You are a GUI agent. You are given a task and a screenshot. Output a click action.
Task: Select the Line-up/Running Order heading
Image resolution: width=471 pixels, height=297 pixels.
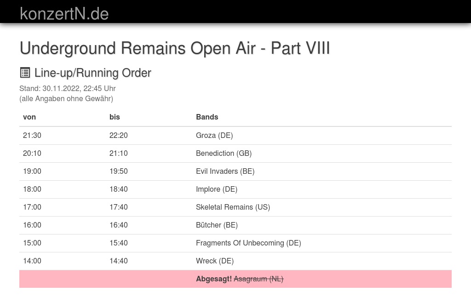point(92,73)
